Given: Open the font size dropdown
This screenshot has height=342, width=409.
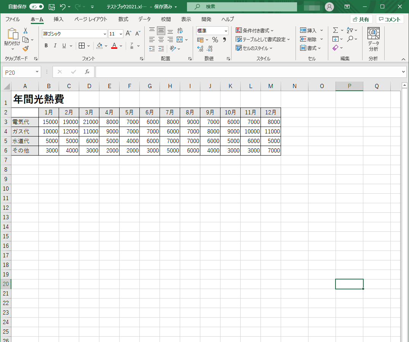Looking at the screenshot, I should tap(121, 34).
